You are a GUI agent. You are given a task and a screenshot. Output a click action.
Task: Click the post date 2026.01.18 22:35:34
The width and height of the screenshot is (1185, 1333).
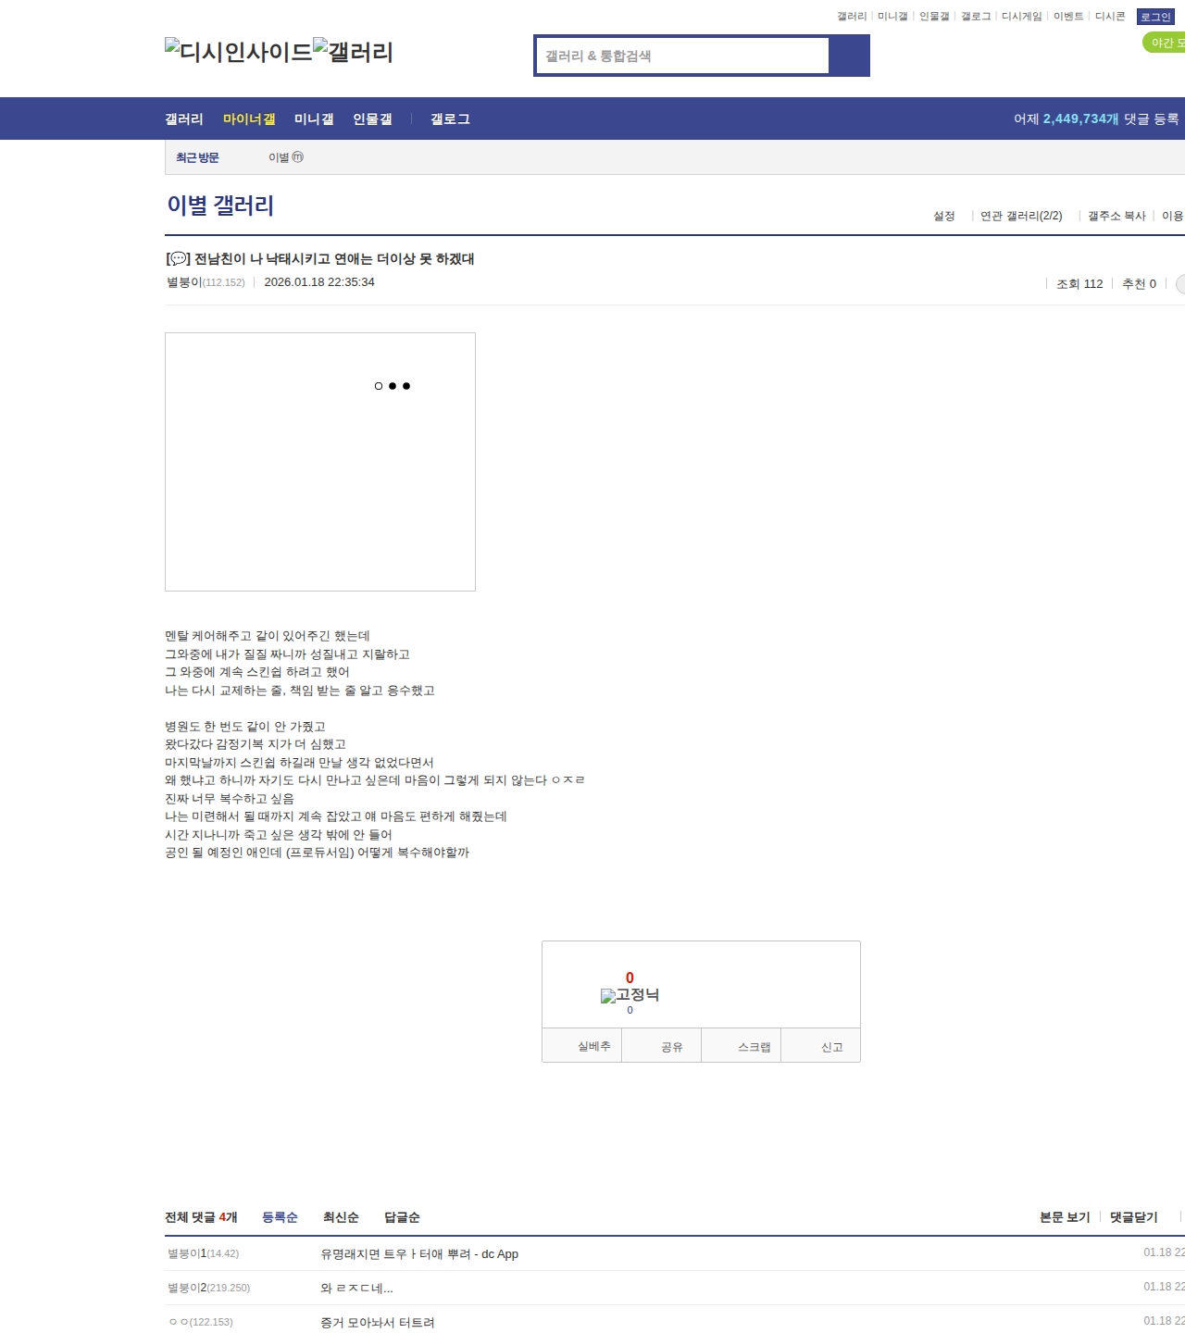click(319, 282)
